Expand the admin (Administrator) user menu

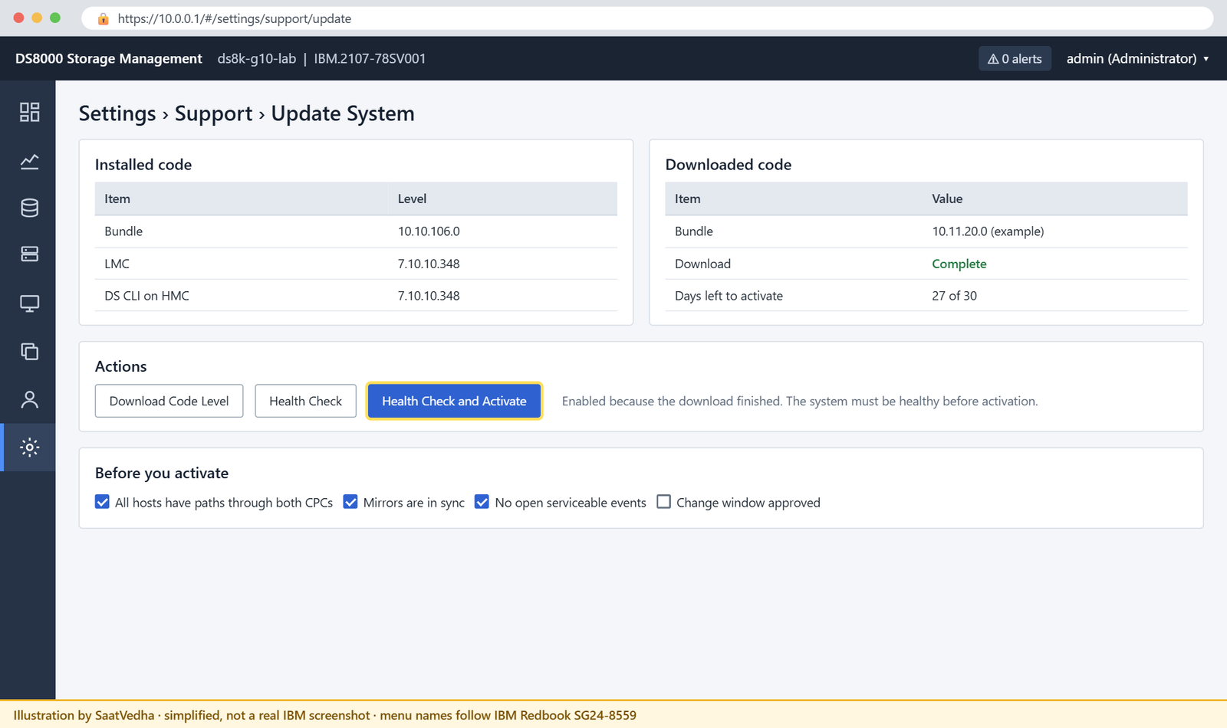coord(1137,59)
